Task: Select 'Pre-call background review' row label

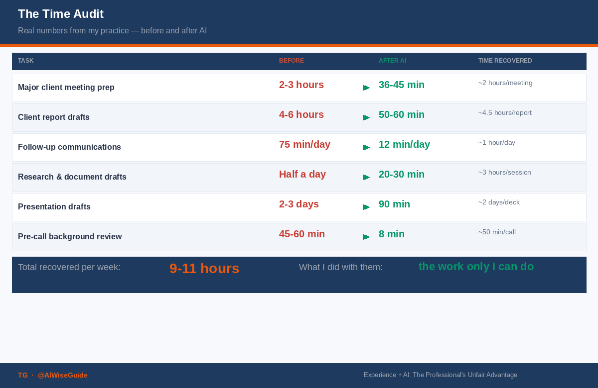Action: [70, 237]
